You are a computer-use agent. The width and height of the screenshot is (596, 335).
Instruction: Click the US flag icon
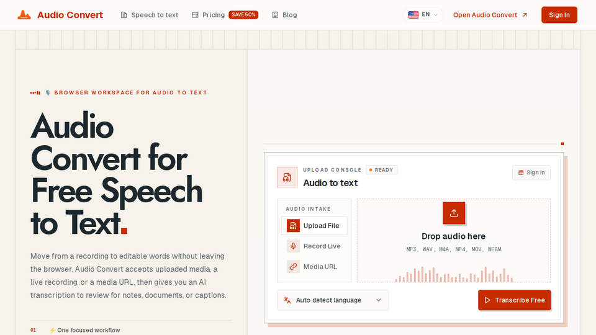413,15
